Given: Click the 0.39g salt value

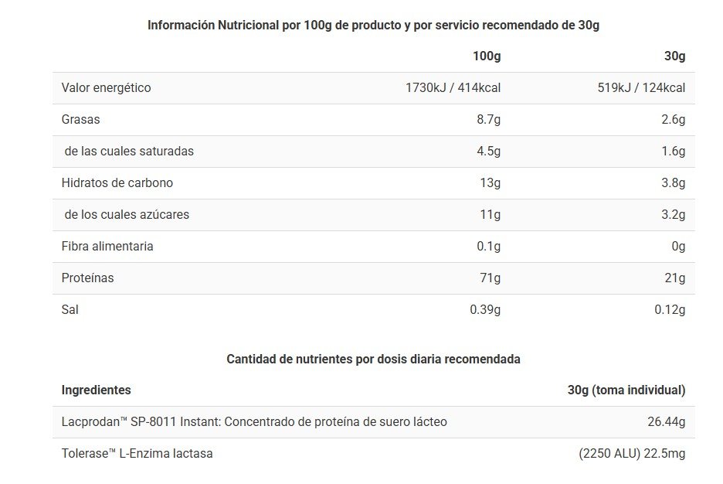Looking at the screenshot, I should coord(485,310).
